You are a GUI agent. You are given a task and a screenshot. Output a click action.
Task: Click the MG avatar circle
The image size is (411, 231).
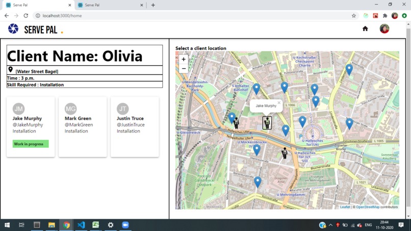click(x=70, y=109)
